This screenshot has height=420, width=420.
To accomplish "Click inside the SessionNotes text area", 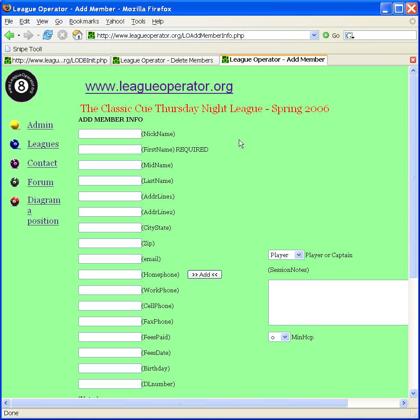I will [x=338, y=302].
